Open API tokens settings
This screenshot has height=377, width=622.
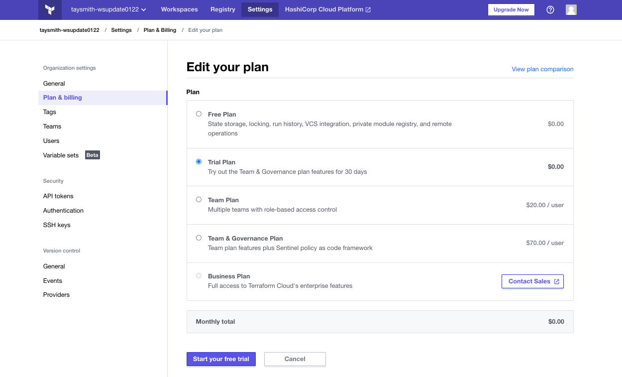point(58,196)
